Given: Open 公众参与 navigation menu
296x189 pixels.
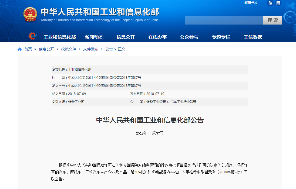Looking at the screenshot, I should [189, 37].
